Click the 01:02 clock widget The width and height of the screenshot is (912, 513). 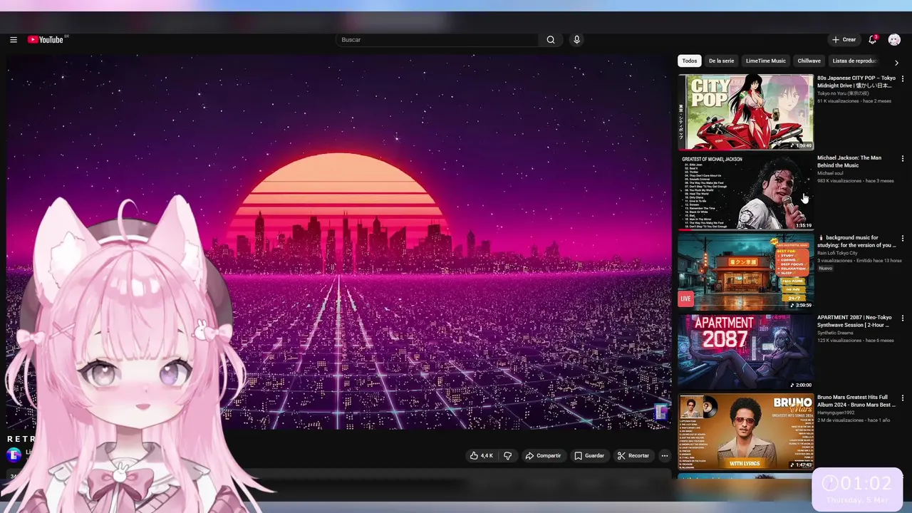857,489
